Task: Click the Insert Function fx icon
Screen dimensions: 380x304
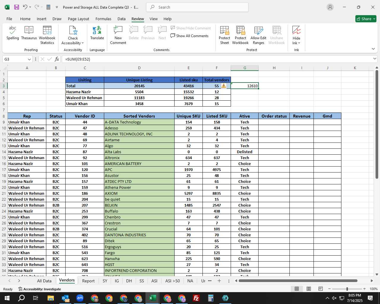Action: pos(57,59)
